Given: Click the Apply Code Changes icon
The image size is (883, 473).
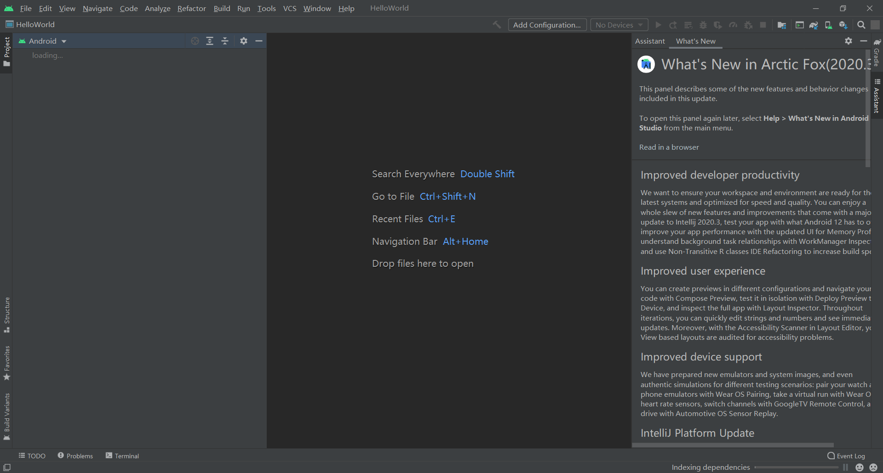Looking at the screenshot, I should point(688,25).
